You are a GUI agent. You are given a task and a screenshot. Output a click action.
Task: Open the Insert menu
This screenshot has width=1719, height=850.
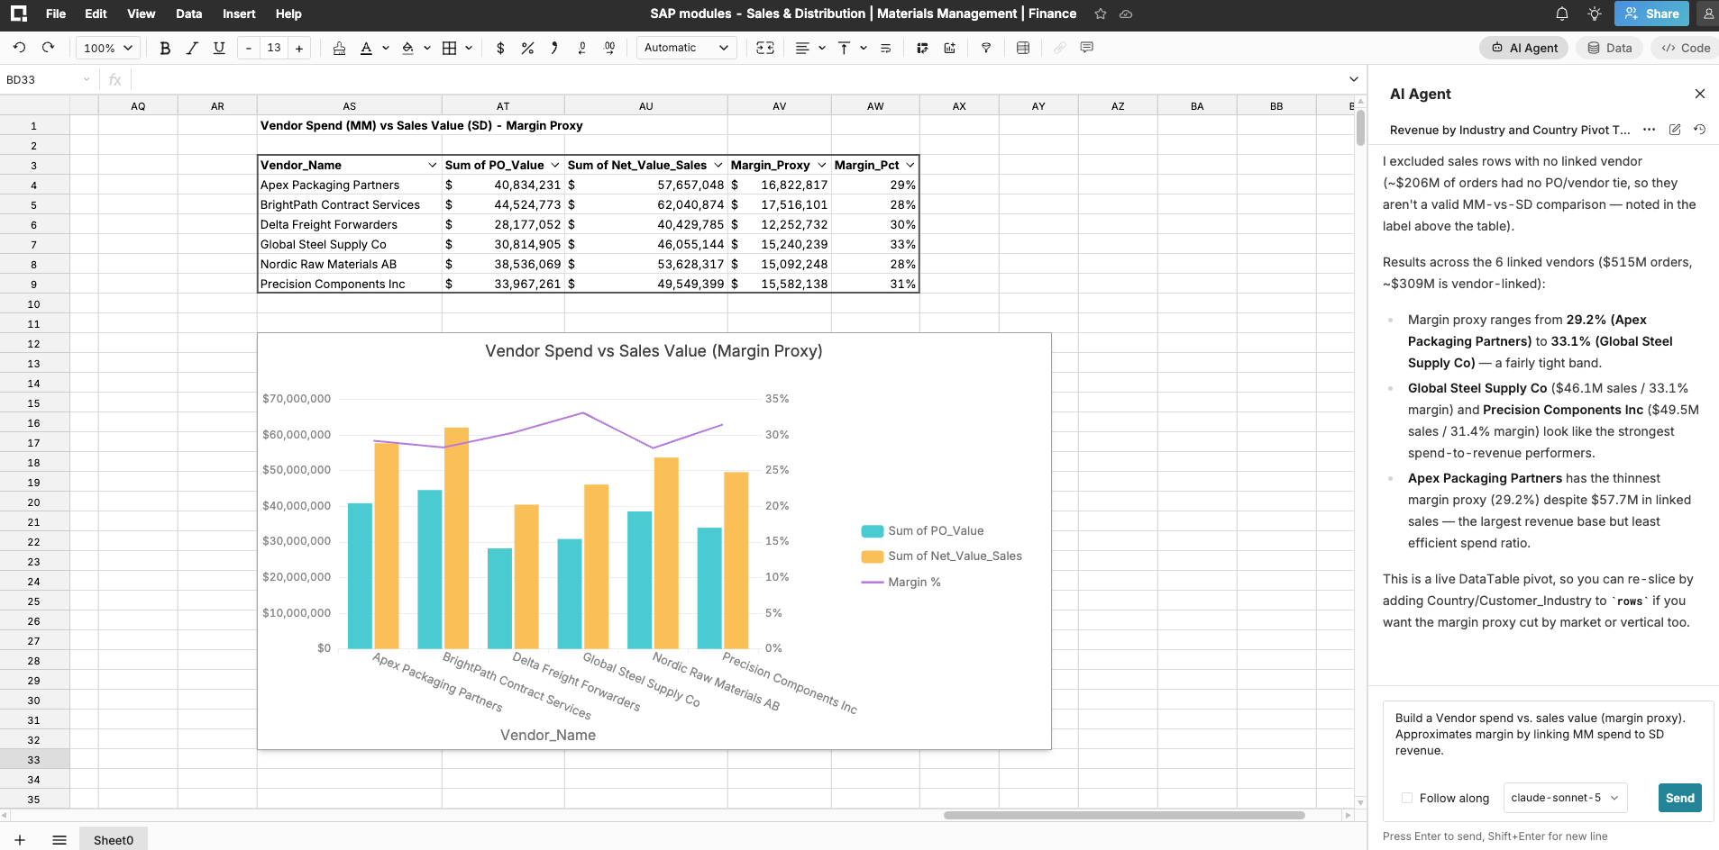pyautogui.click(x=239, y=14)
